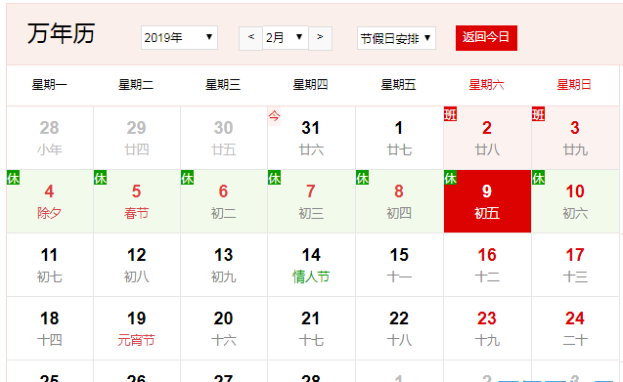Open the 2月 month dropdown

[286, 38]
